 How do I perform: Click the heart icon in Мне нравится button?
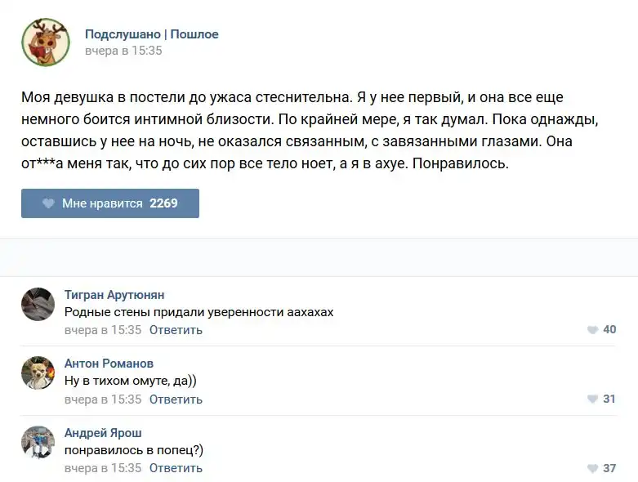click(48, 203)
